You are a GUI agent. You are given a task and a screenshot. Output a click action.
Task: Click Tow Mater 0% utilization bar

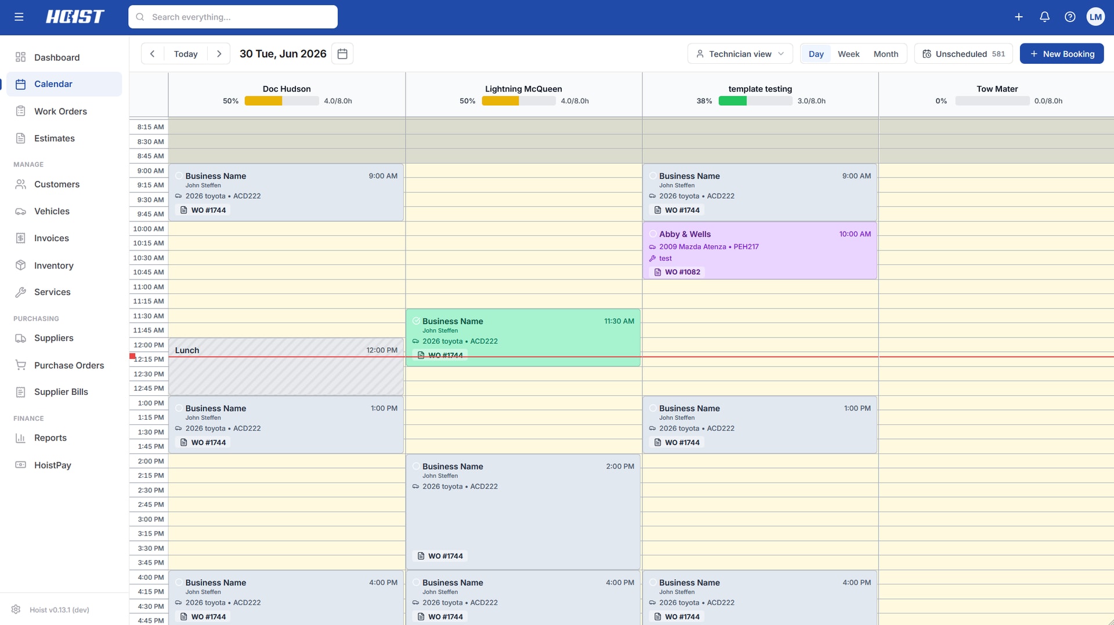pyautogui.click(x=992, y=101)
